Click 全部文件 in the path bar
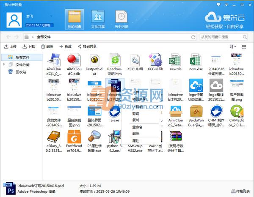 point(44,37)
